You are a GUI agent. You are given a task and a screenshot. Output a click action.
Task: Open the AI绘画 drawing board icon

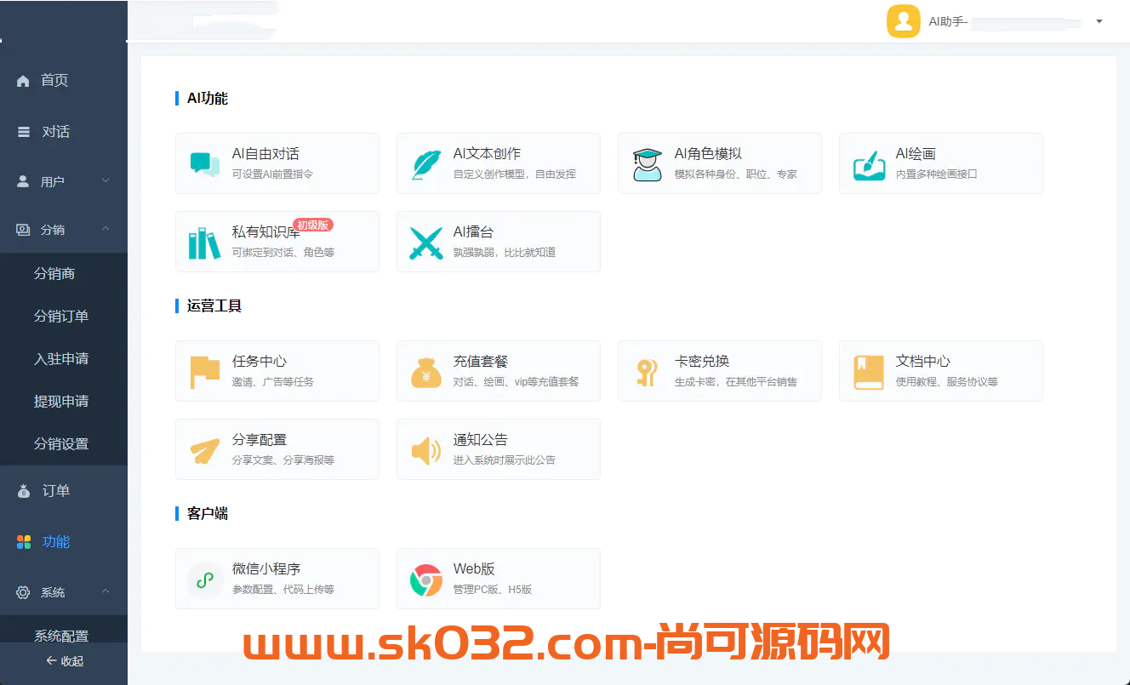tap(869, 164)
